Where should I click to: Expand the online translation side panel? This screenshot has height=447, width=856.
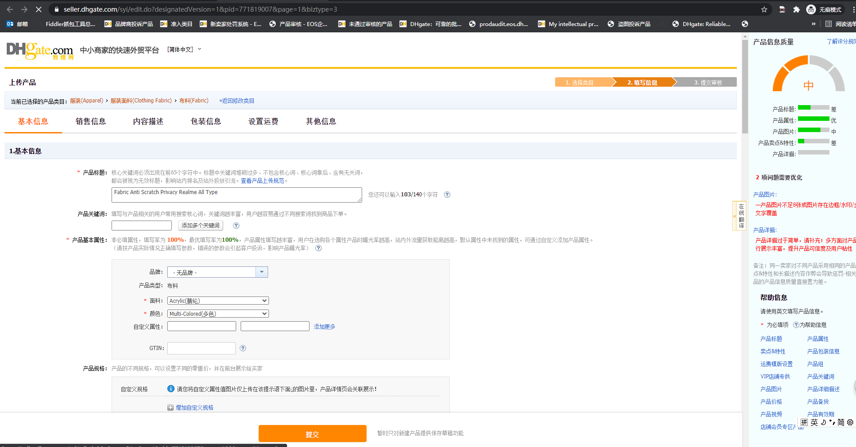(735, 216)
